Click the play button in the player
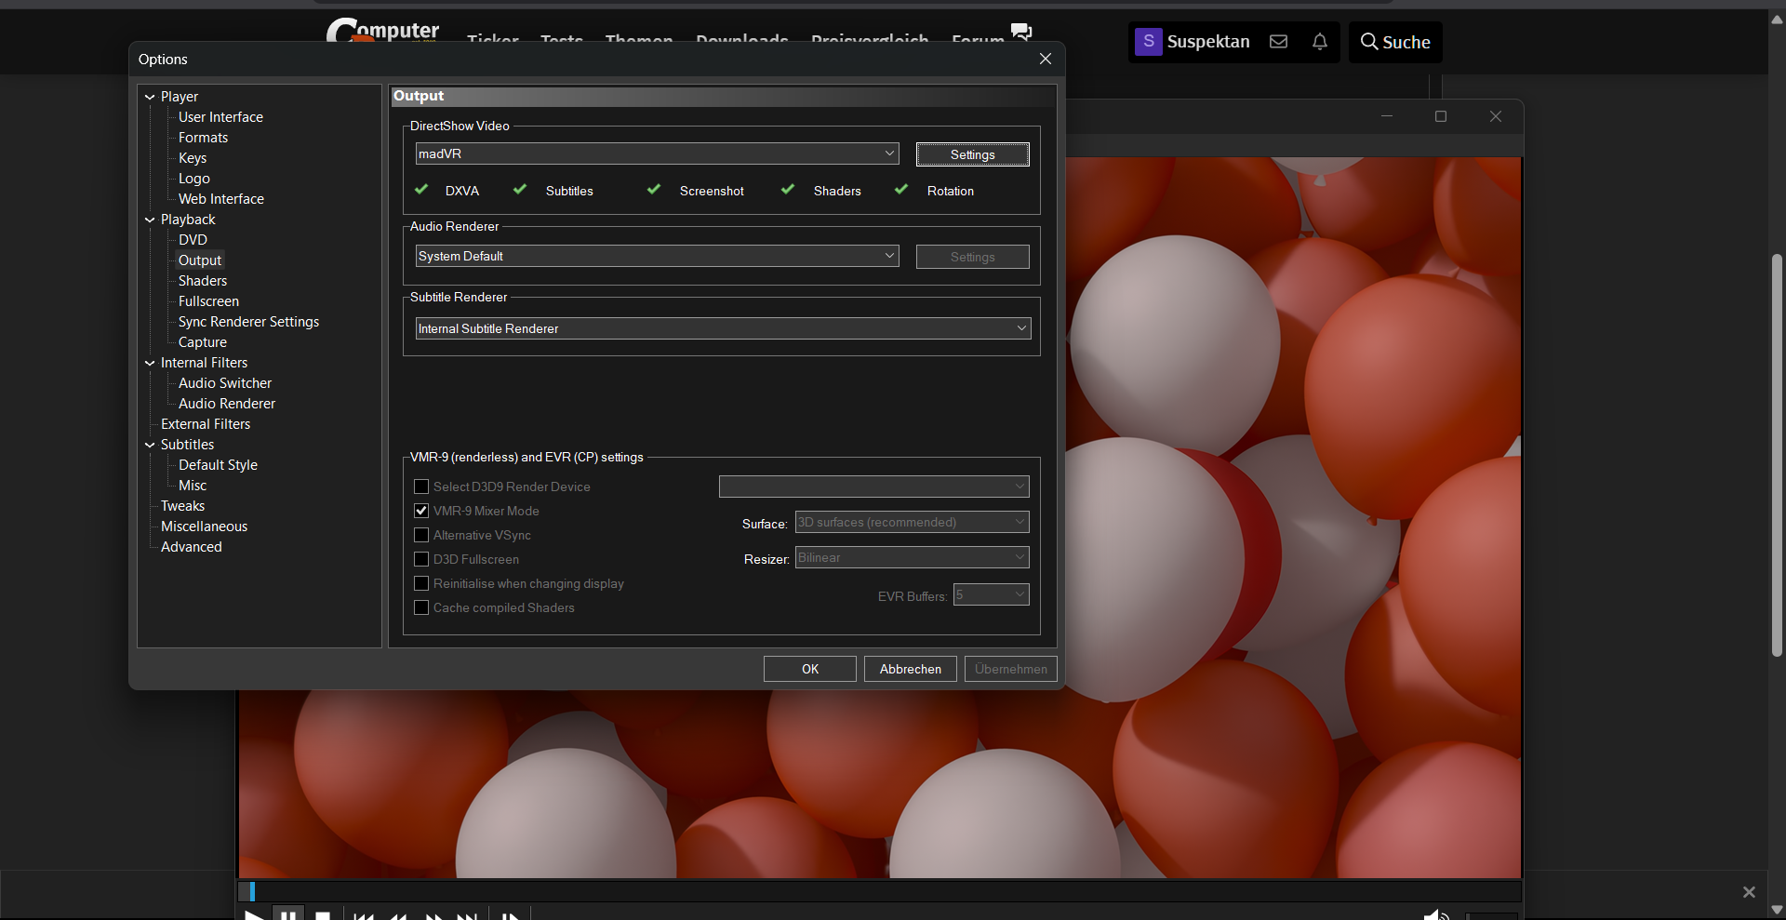The image size is (1786, 920). pyautogui.click(x=254, y=915)
